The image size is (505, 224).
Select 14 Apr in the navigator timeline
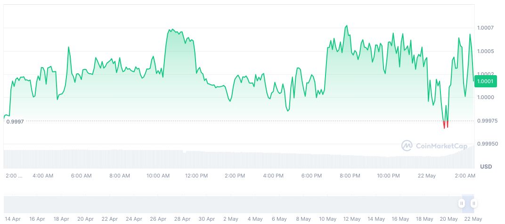(13, 219)
